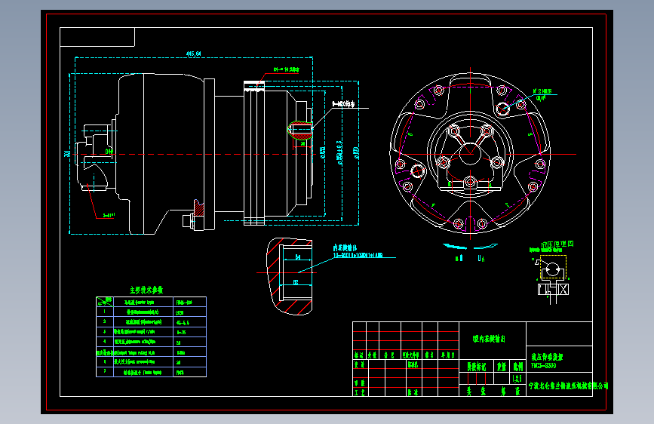Screen dimensions: 654x424
Task: Click the green diameter label near shaft centerline
Action: [x=109, y=151]
